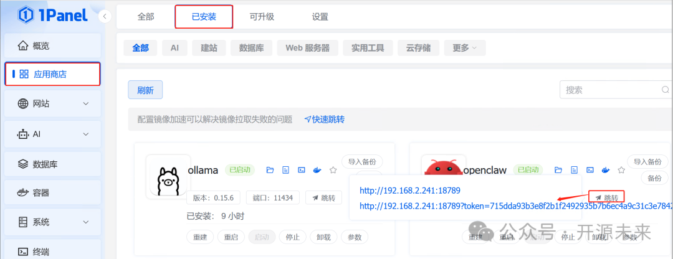Switch to the 可升级 tab

pos(262,17)
